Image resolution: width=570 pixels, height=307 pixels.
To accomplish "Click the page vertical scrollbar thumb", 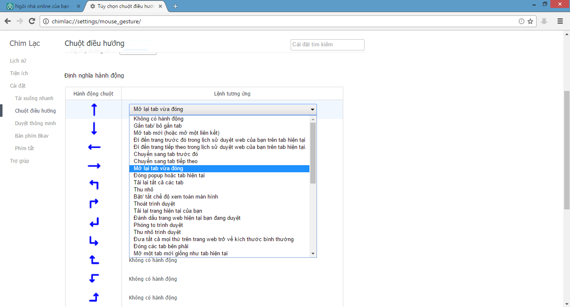I will click(x=567, y=150).
